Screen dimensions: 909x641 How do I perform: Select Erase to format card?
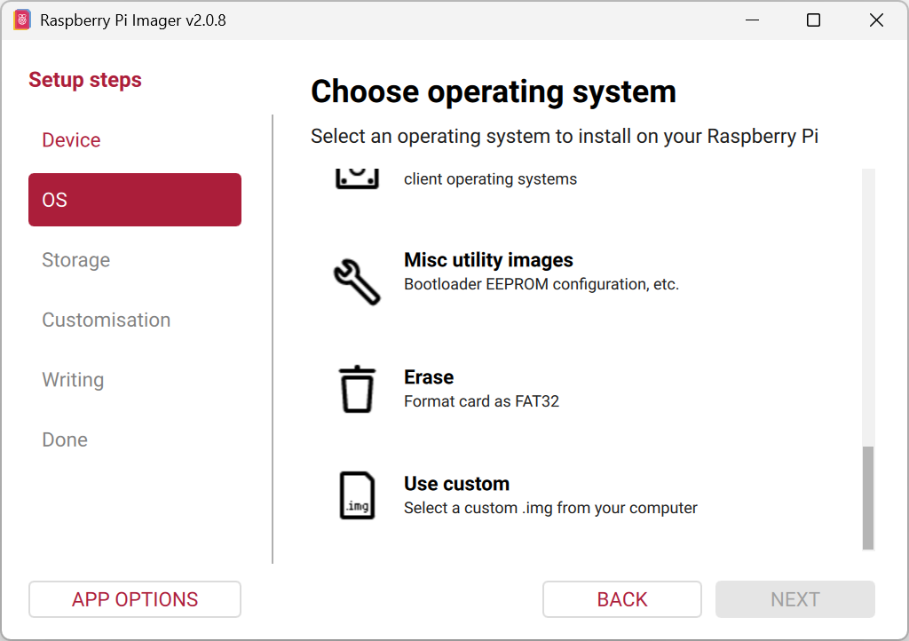coord(586,389)
